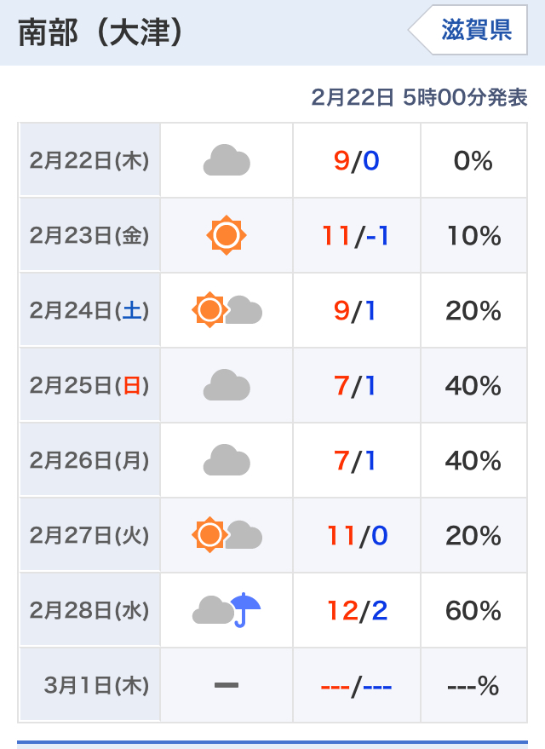The height and width of the screenshot is (749, 545).
Task: Click the cloud icon for 2月26日
Action: click(227, 460)
